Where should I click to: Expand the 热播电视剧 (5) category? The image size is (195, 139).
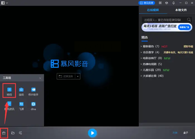click(151, 64)
